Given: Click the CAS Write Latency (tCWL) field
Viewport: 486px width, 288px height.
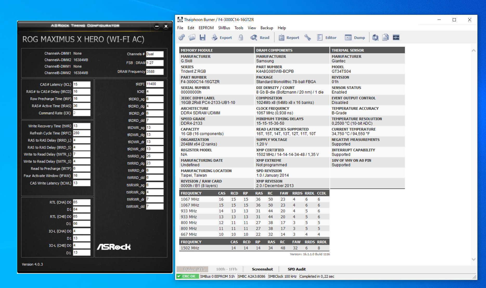Looking at the screenshot, I should click(x=82, y=183).
